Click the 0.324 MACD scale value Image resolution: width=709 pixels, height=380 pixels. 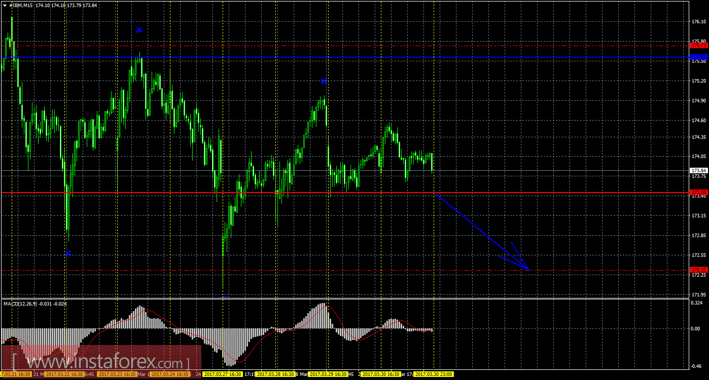click(698, 303)
